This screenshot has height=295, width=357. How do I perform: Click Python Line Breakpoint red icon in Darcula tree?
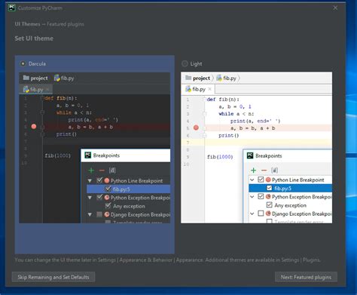click(107, 180)
